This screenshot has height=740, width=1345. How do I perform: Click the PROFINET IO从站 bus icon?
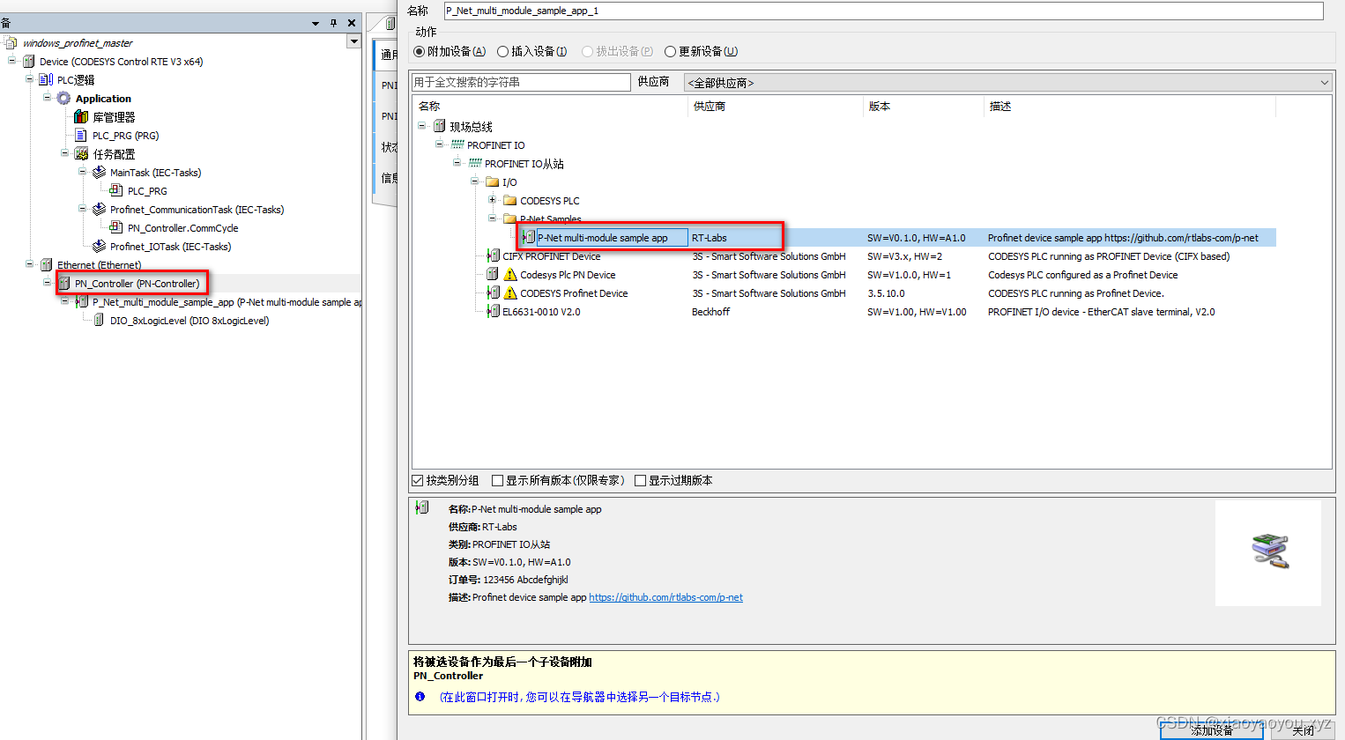click(474, 164)
